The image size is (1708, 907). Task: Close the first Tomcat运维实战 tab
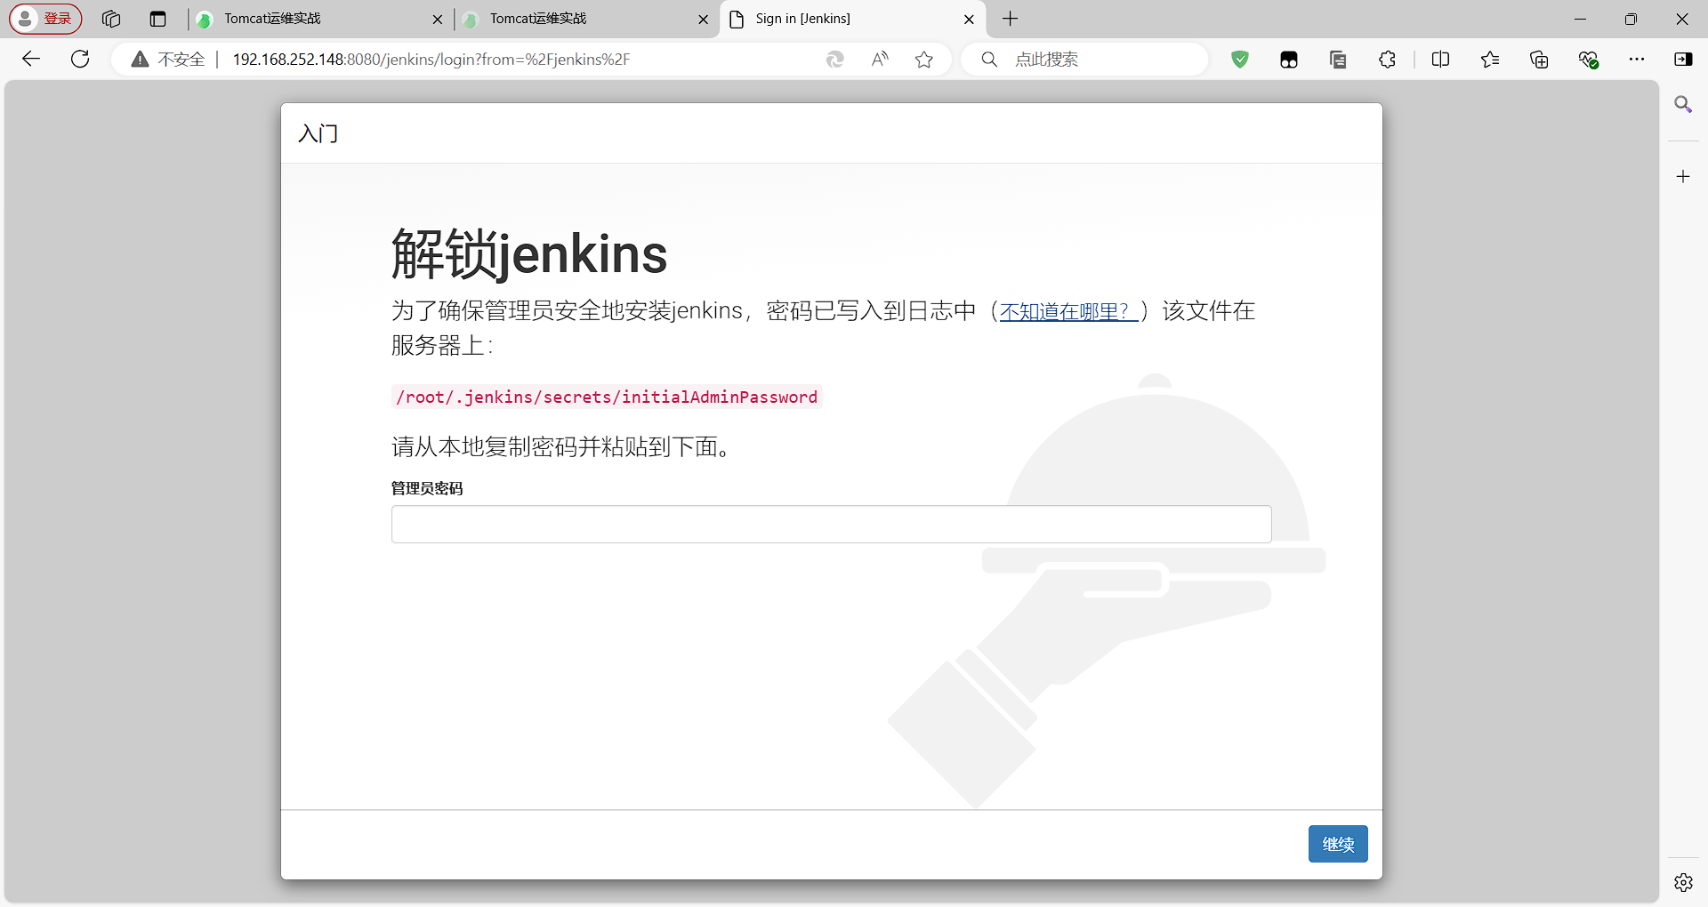[x=438, y=19]
